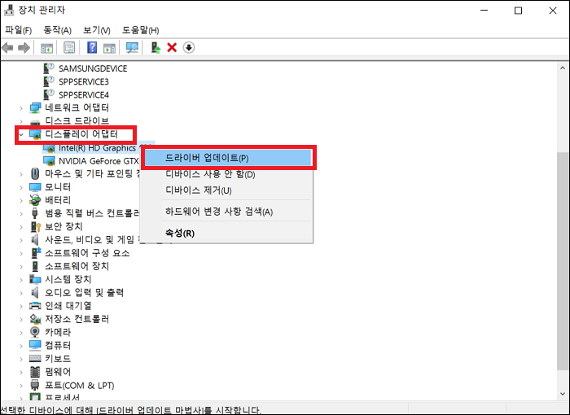Open the 보기(V) menu

click(x=97, y=30)
